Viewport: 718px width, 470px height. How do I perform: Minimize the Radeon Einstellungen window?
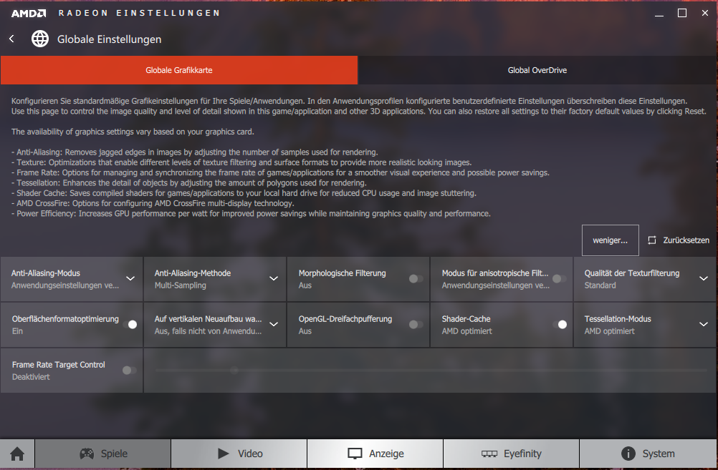coord(659,14)
